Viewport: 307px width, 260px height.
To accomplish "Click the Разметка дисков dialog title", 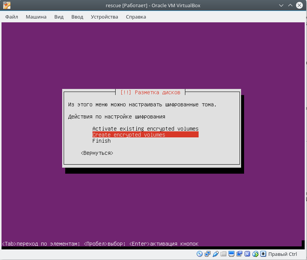I will (150, 93).
